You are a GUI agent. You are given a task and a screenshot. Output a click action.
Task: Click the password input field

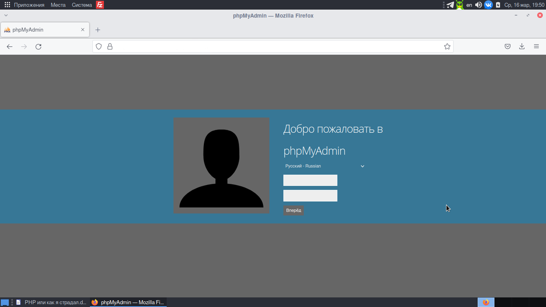pos(310,196)
